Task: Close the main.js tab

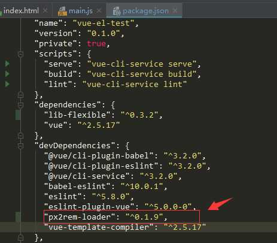Action: tap(99, 11)
